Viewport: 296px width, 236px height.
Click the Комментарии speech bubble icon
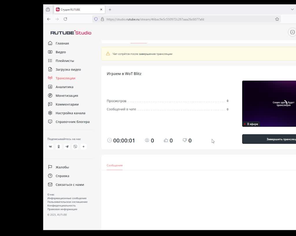[50, 104]
